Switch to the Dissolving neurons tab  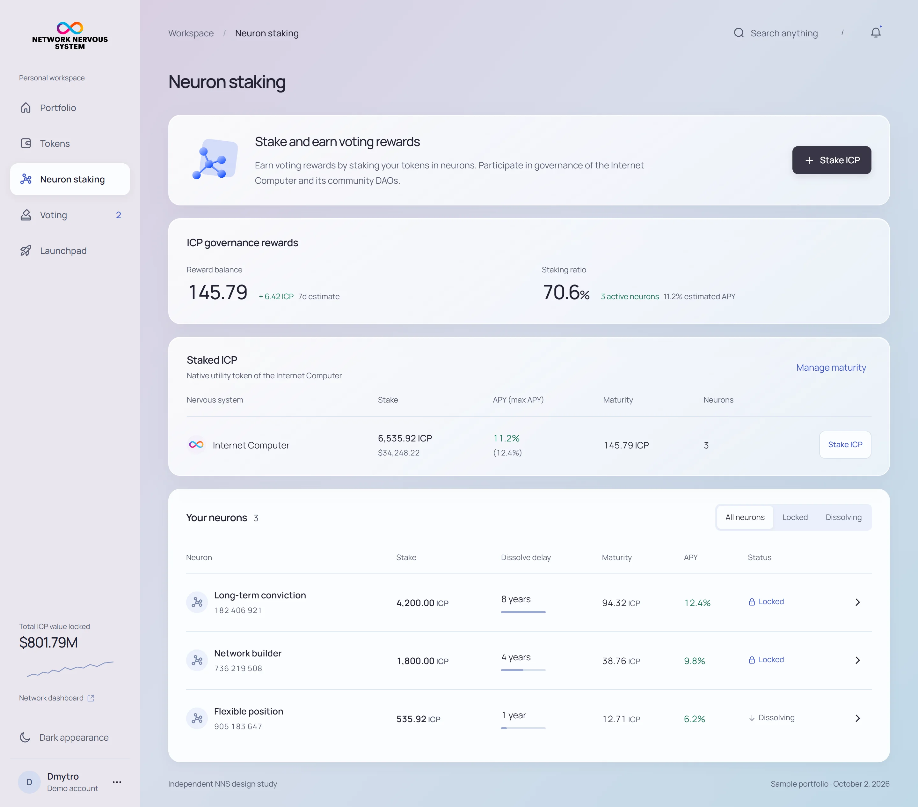click(x=843, y=517)
